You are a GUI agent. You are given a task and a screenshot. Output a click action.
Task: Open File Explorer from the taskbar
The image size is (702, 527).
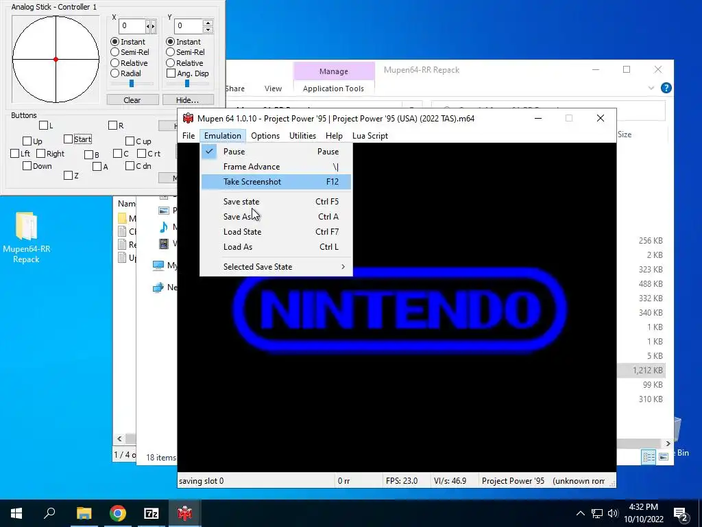[x=84, y=513]
